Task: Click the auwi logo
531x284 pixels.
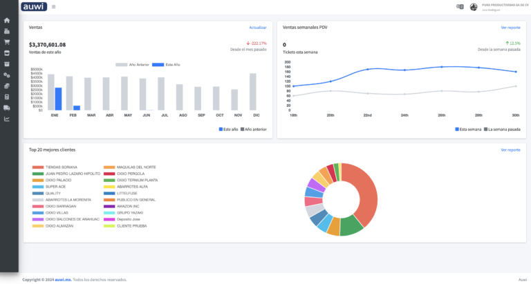Action: (33, 7)
